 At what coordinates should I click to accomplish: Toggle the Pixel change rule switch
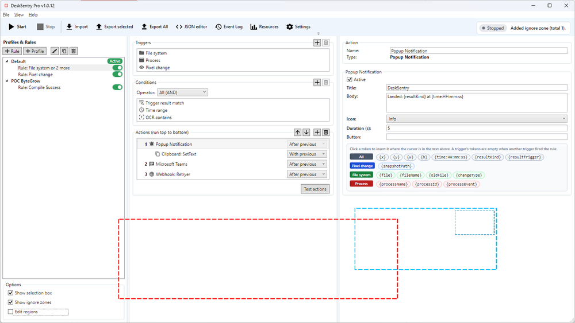(117, 74)
